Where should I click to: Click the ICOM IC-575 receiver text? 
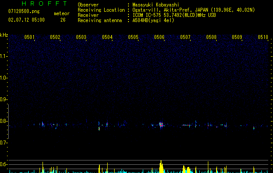(174, 15)
